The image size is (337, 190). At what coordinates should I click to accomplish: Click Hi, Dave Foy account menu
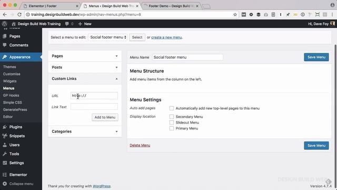(321, 24)
